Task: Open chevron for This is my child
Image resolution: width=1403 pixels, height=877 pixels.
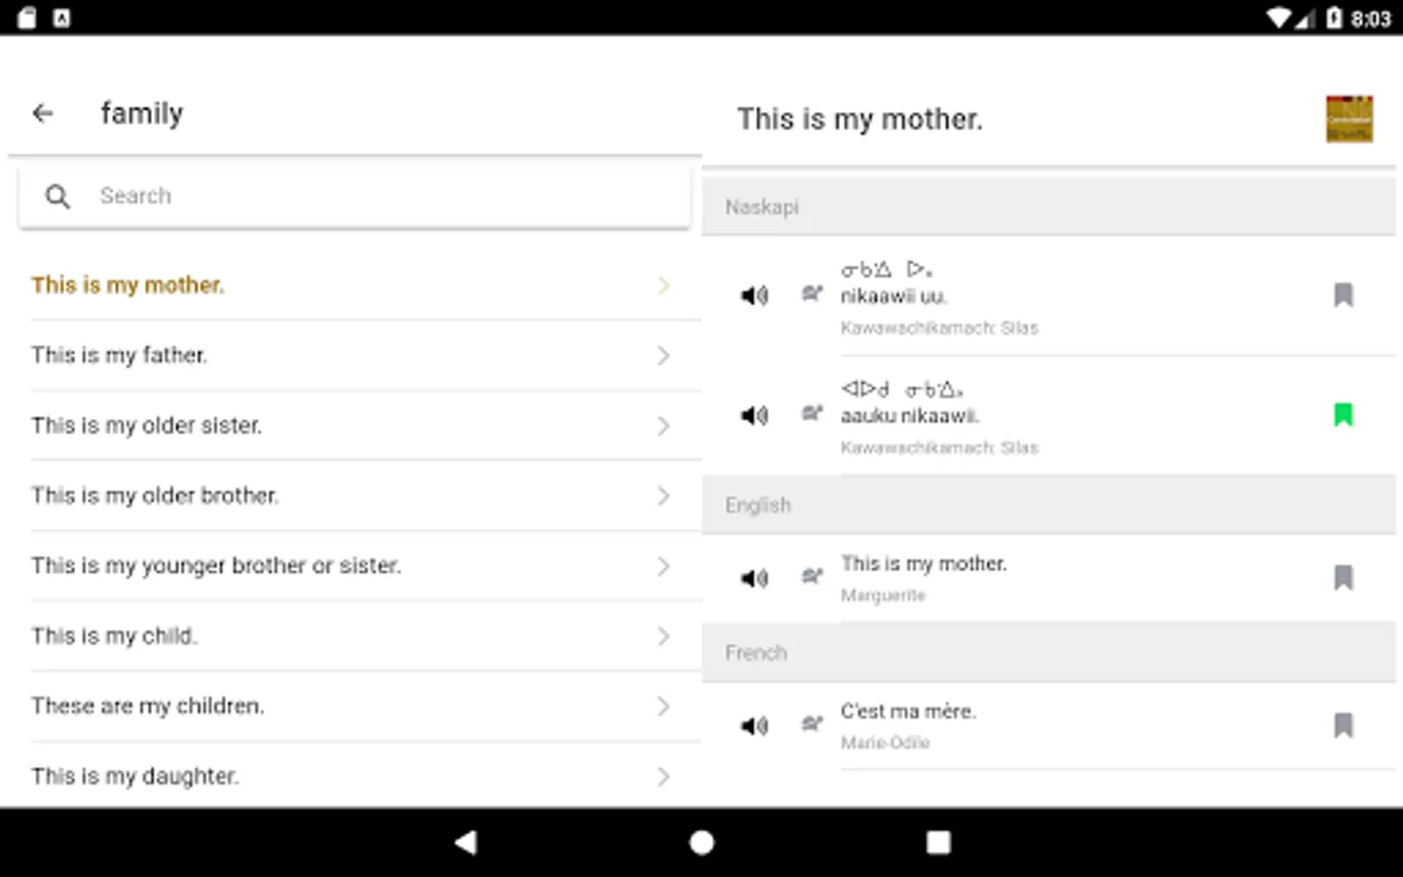Action: [664, 636]
